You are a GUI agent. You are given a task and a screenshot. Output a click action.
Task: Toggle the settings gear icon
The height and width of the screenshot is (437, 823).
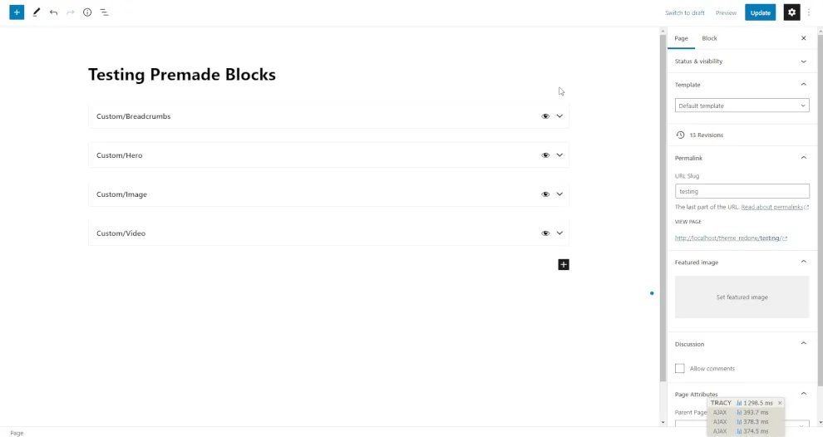coord(791,12)
